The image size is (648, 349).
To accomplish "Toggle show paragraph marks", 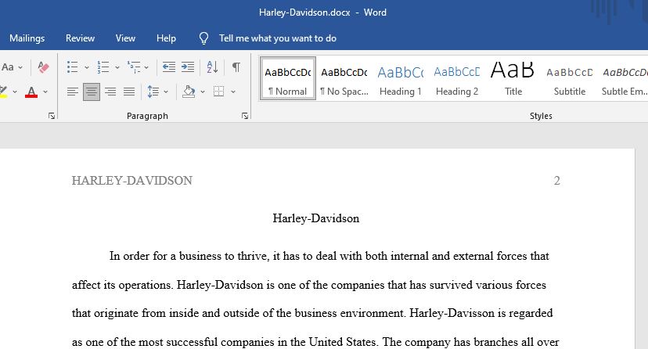I will tap(236, 67).
